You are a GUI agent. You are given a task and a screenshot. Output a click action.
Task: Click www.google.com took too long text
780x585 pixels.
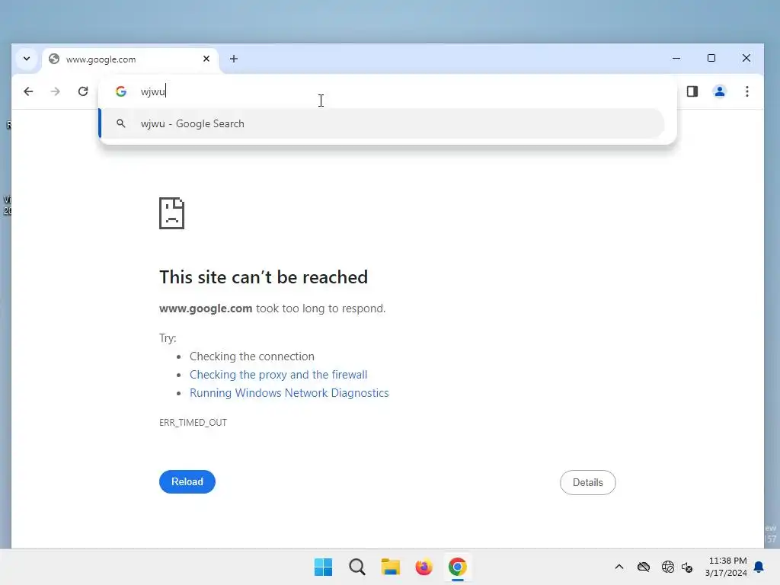tap(273, 308)
